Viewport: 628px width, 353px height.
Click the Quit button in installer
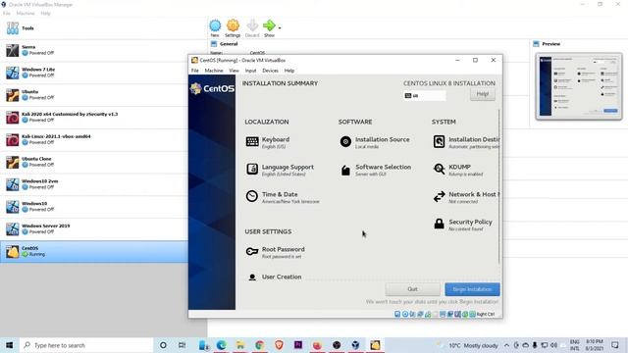click(x=412, y=289)
